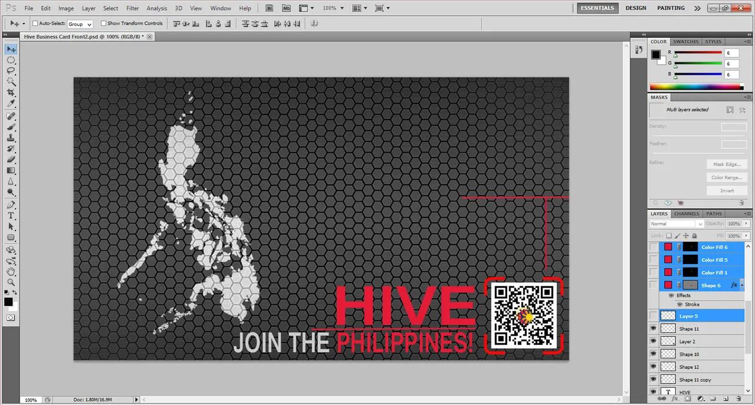755x405 pixels.
Task: Select the Eraser tool
Action: pyautogui.click(x=11, y=160)
